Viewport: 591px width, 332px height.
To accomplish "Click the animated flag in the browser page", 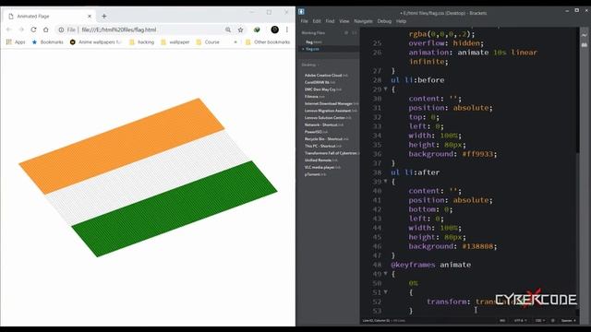I will tap(148, 178).
